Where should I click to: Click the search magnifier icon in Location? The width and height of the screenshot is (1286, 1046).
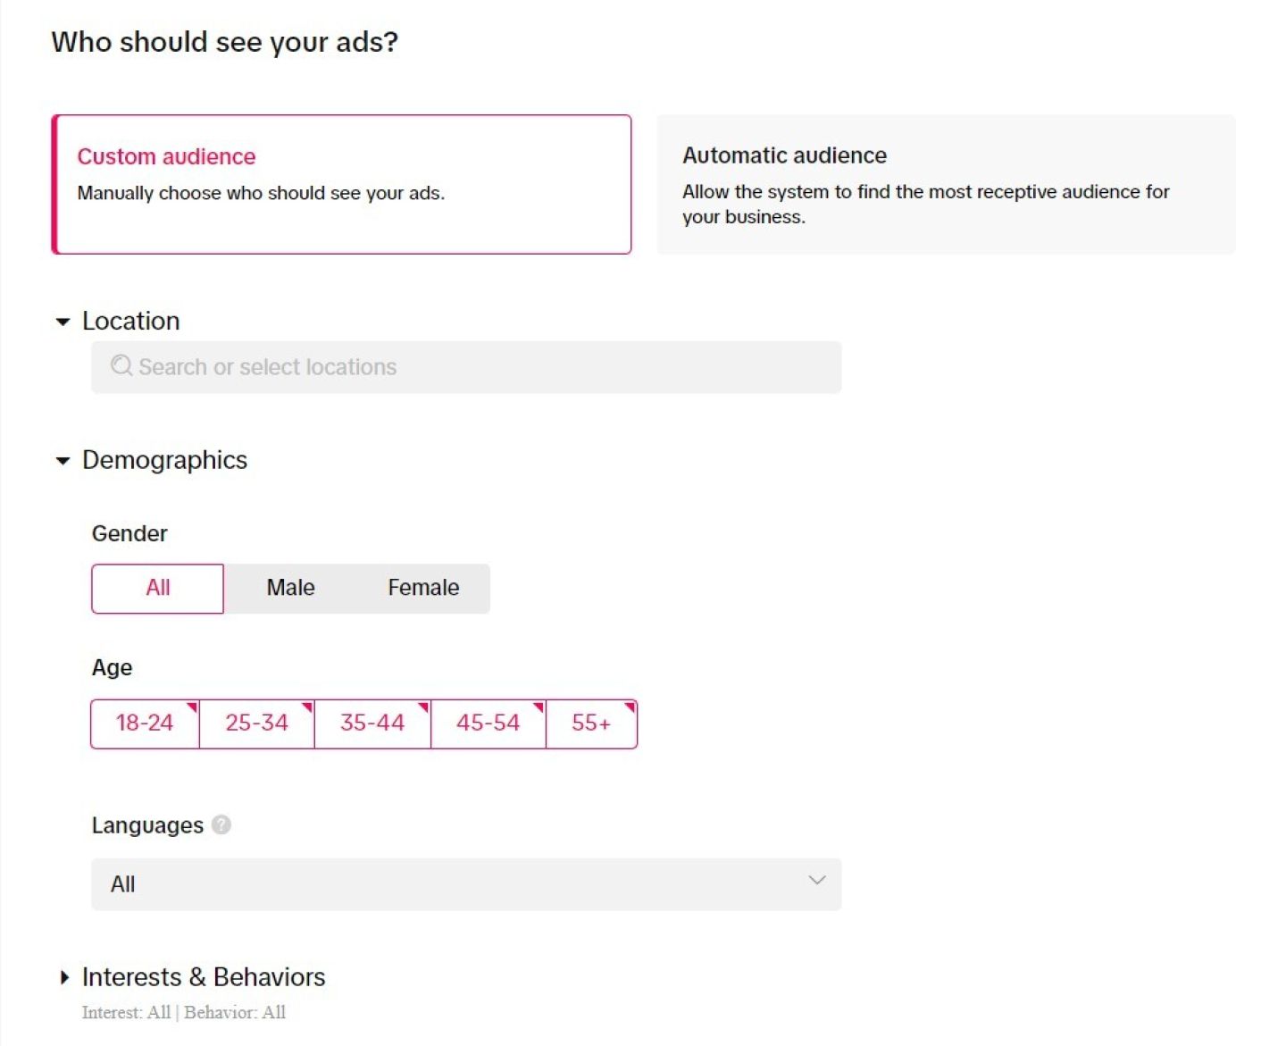121,366
